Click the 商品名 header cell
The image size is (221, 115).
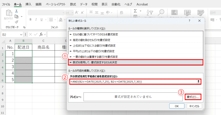[x=44, y=47]
